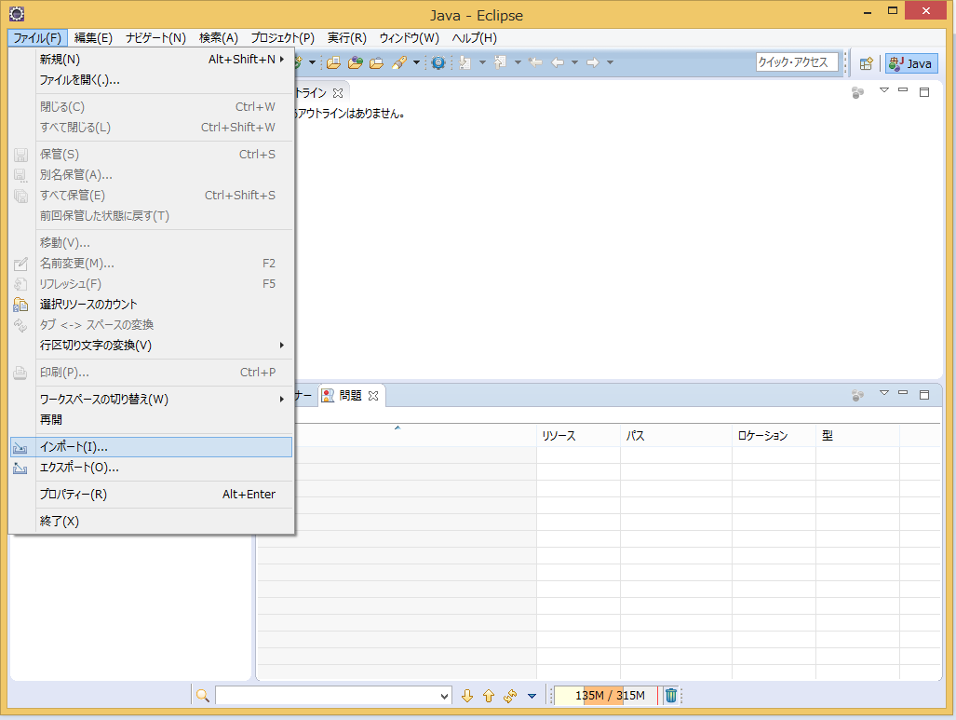Open the forward navigation history dropdown
This screenshot has height=720, width=956.
click(610, 62)
